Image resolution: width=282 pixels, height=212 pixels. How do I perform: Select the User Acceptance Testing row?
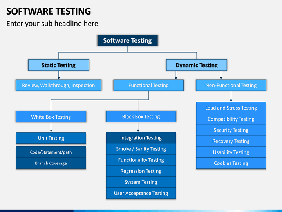coord(141,193)
